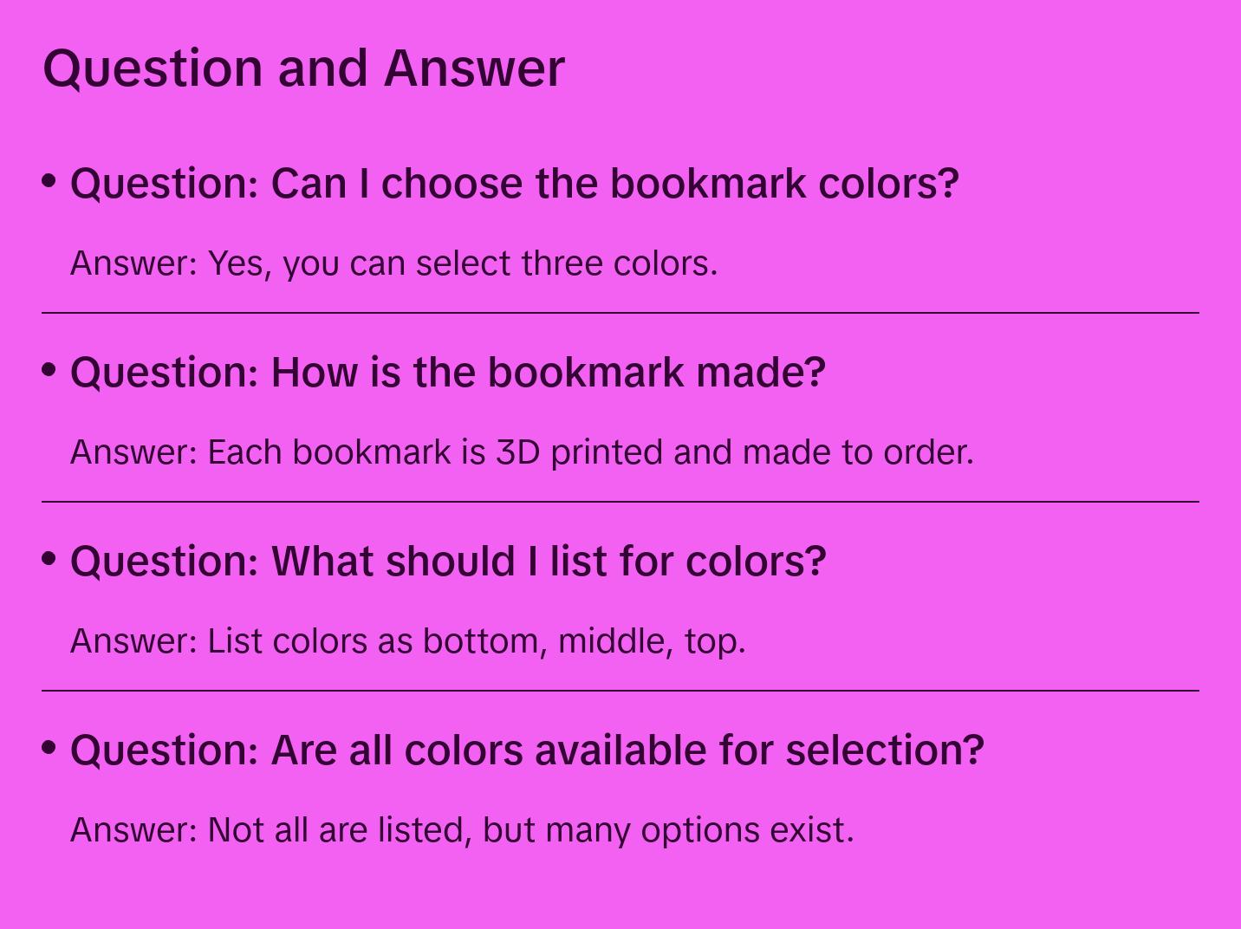Click the answer about selecting three colors
Image resolution: width=1241 pixels, height=929 pixels.
pyautogui.click(x=393, y=263)
